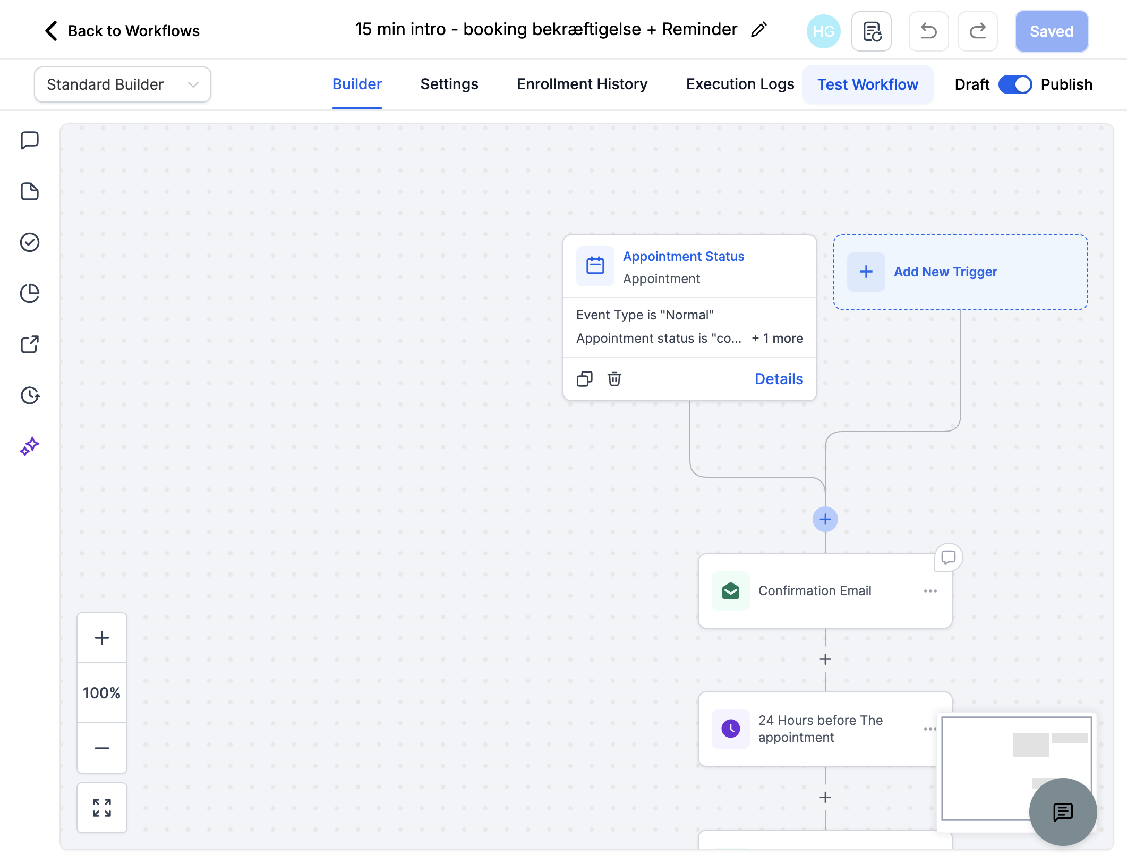Open comment bubble on Confirmation Email
This screenshot has height=863, width=1127.
[949, 557]
